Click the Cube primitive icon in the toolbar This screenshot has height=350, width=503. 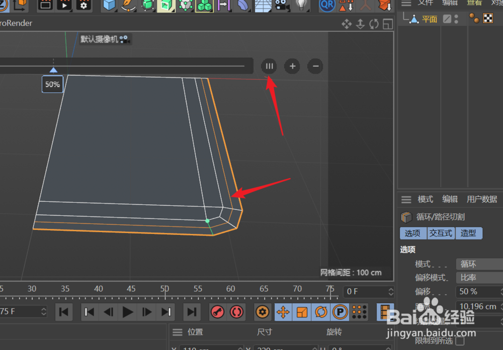point(109,6)
